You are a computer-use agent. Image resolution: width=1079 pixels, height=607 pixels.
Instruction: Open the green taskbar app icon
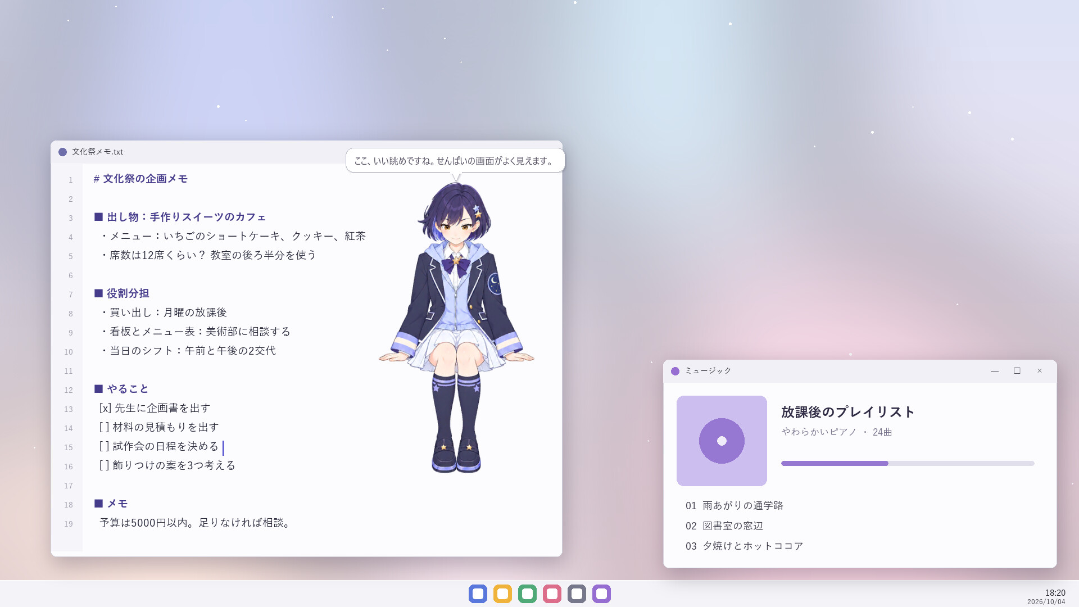point(527,594)
